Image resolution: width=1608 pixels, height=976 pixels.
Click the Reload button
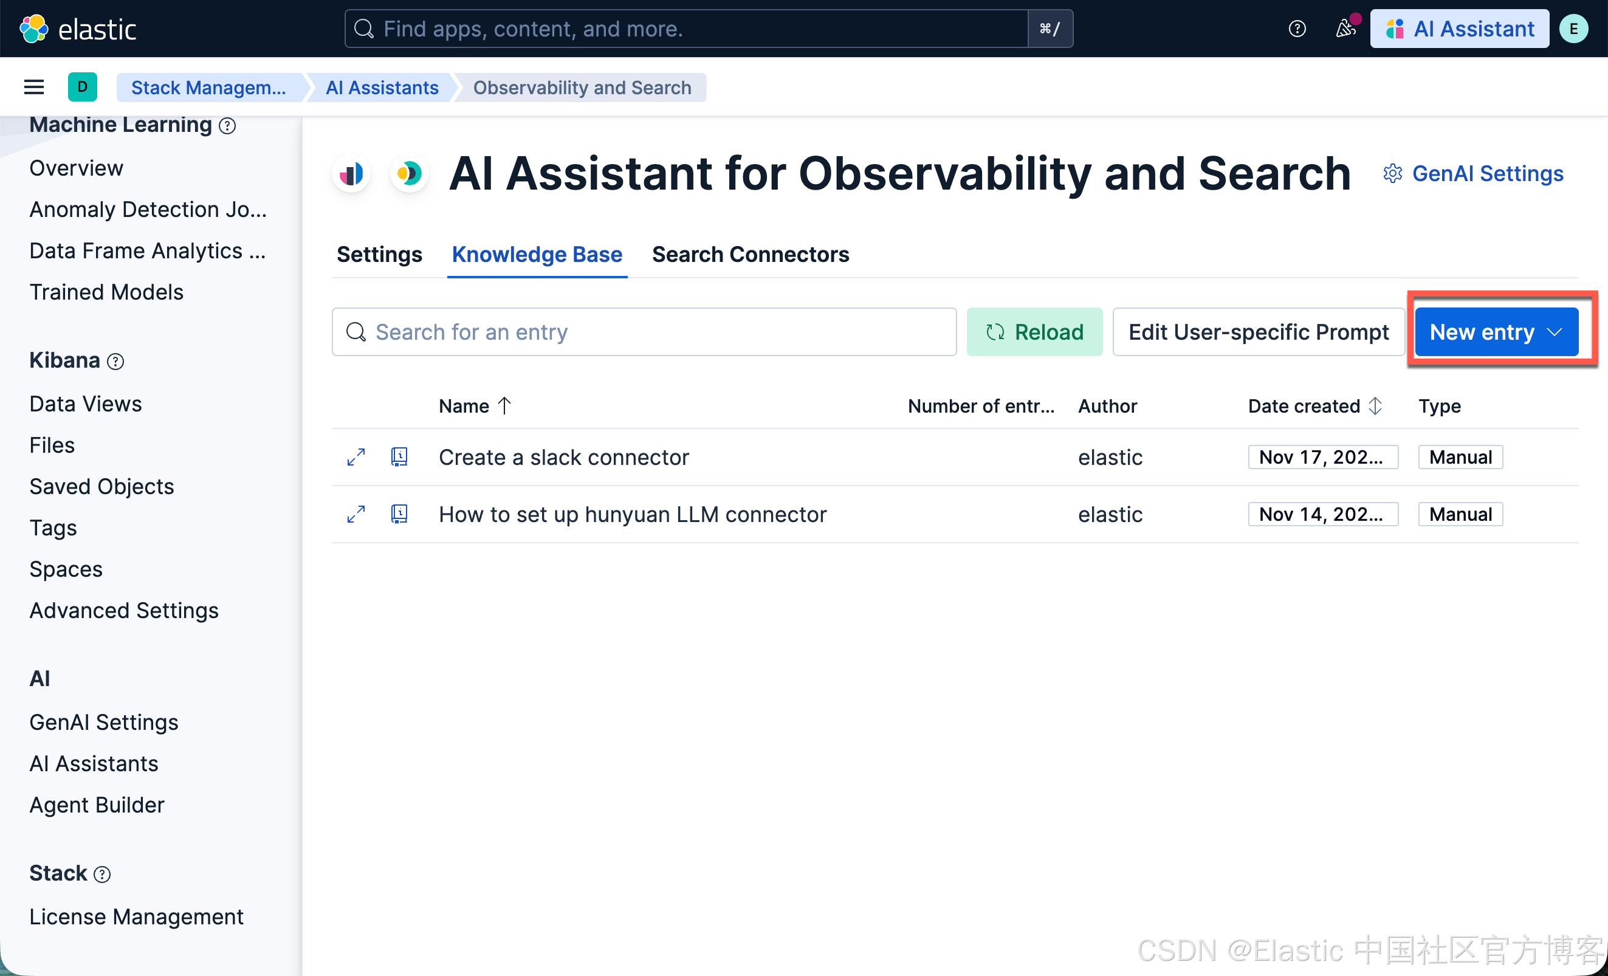1034,332
